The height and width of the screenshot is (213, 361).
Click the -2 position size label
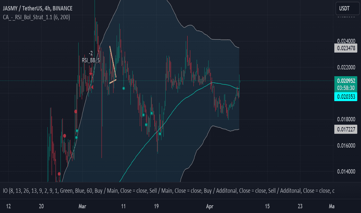pyautogui.click(x=91, y=53)
